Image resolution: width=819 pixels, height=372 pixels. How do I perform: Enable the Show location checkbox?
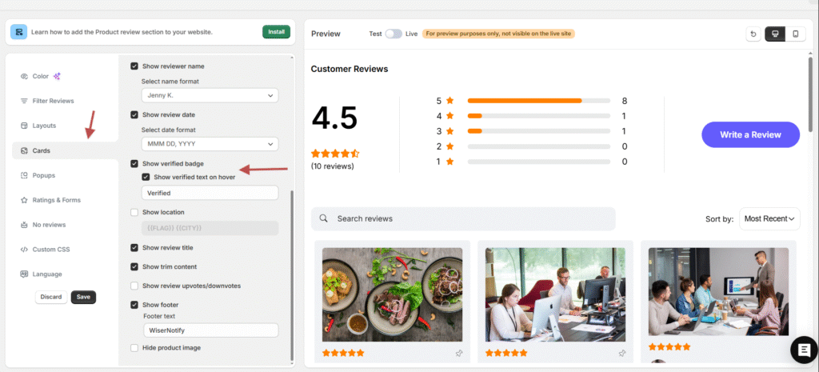pos(134,213)
